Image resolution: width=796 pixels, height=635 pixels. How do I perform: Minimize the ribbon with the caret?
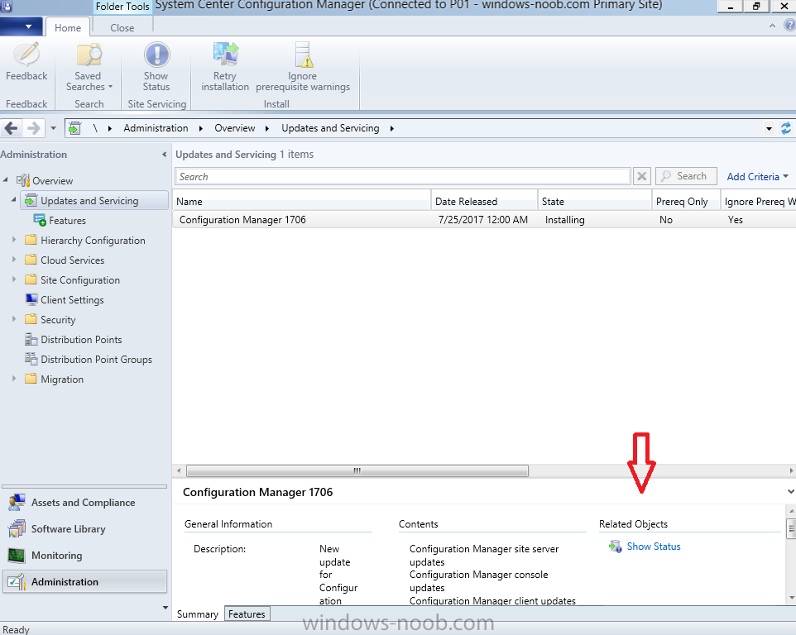[772, 26]
